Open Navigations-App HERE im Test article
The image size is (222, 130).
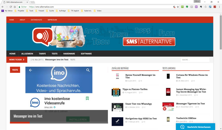[x=141, y=119]
